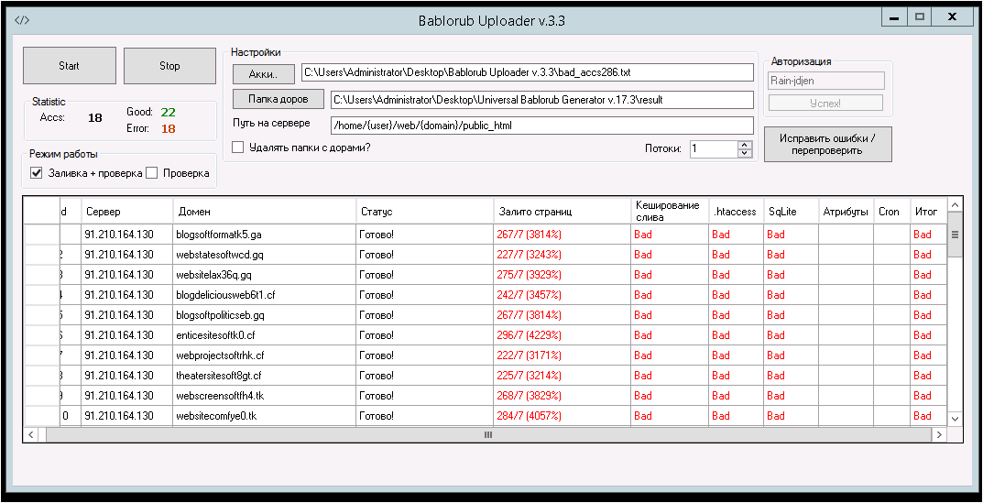Click Исправить ошибки / перепроверить button

827,144
